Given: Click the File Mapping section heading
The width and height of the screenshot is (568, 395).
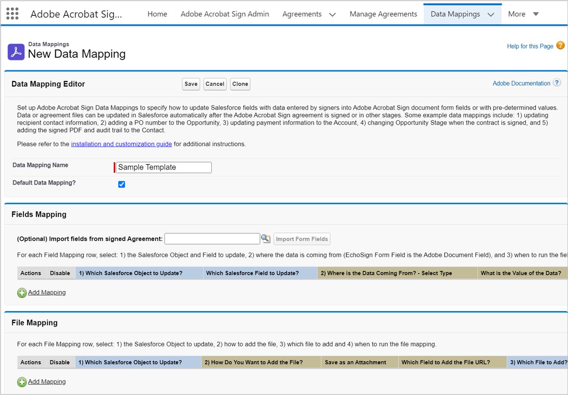Looking at the screenshot, I should (35, 322).
